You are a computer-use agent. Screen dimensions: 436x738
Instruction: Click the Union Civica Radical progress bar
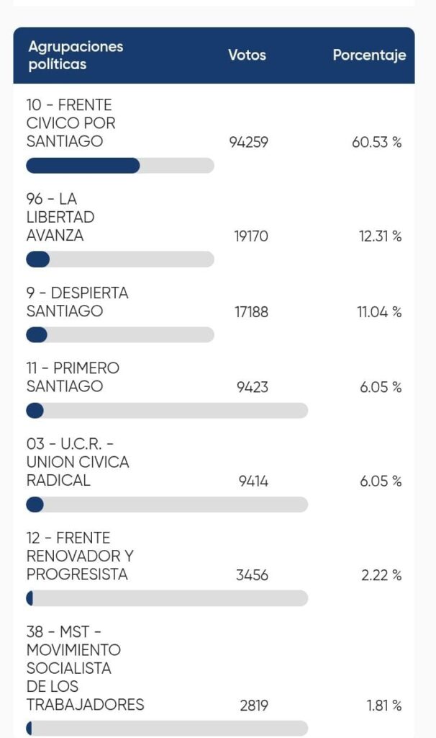tap(167, 504)
